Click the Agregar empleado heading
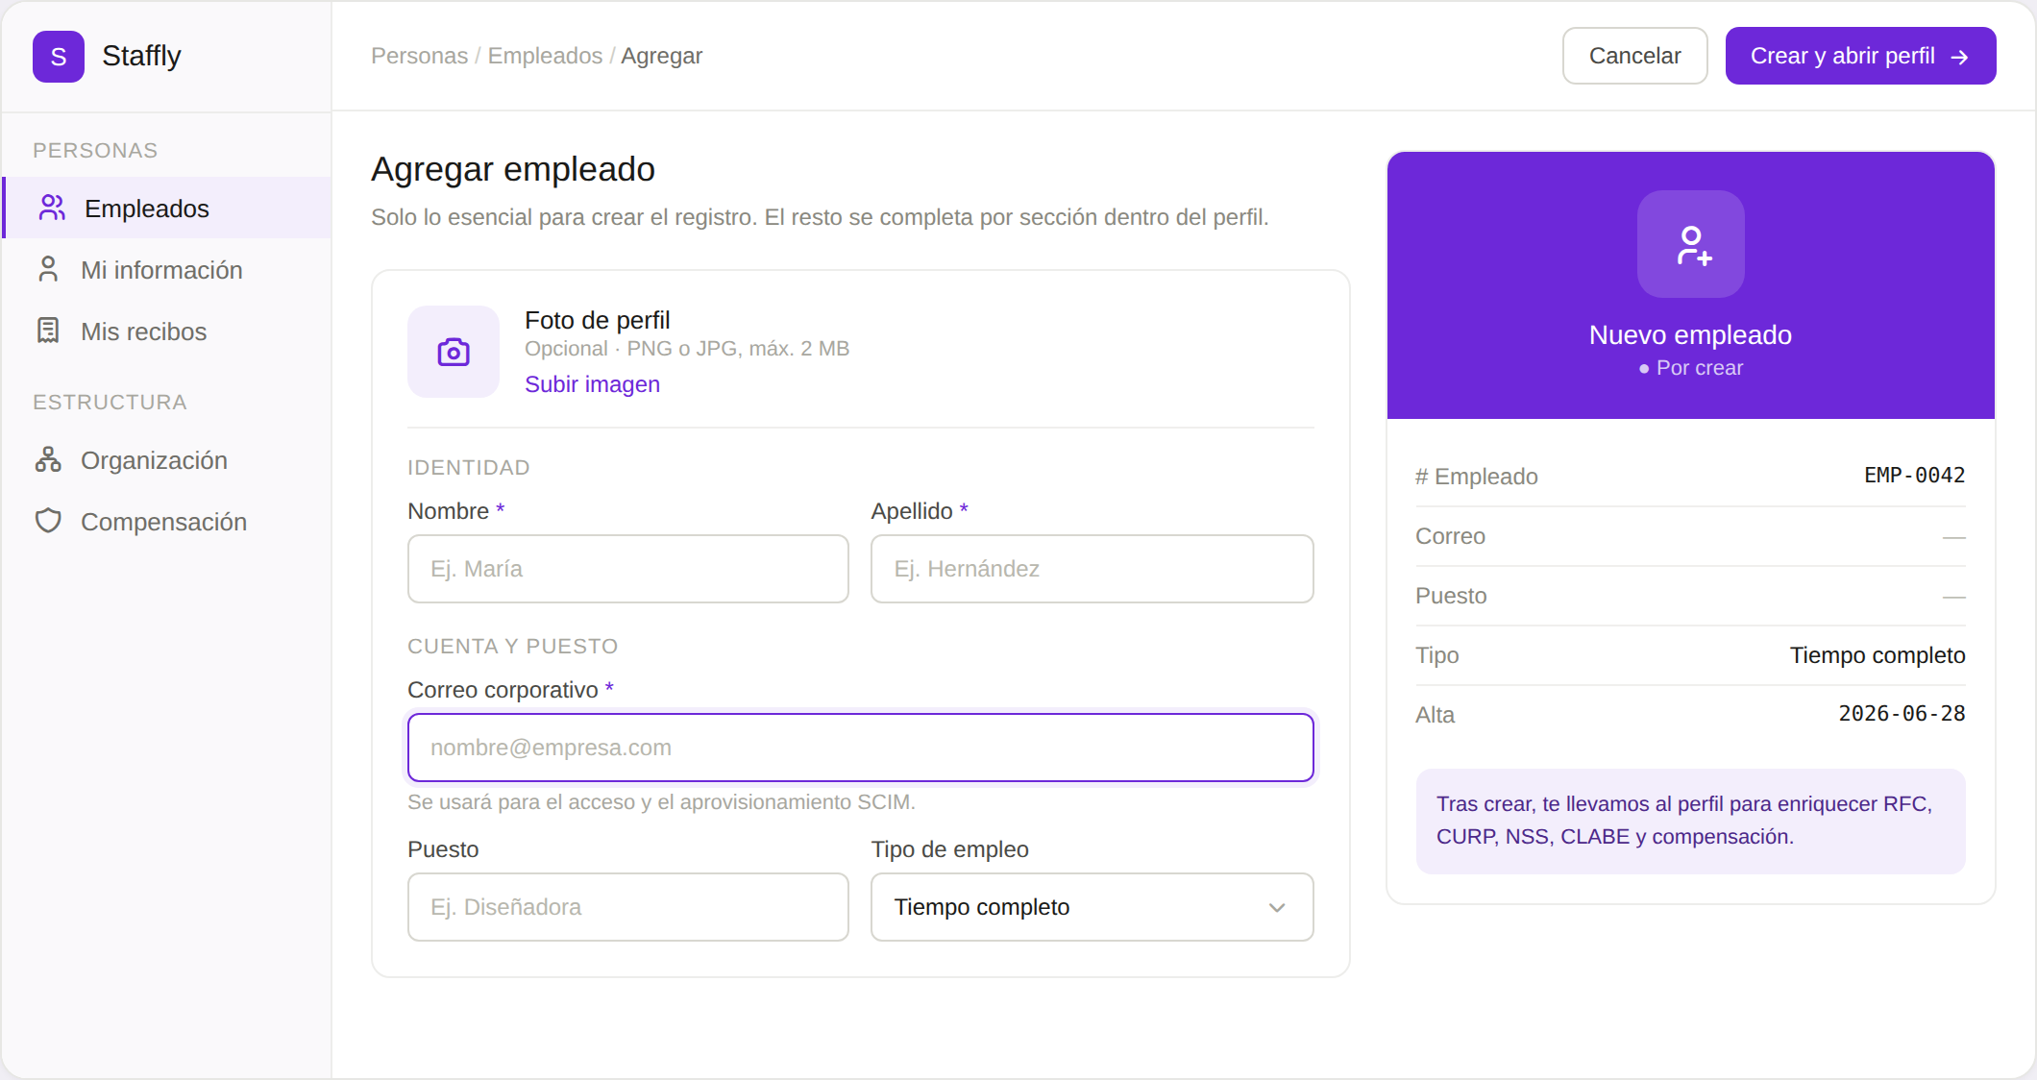This screenshot has height=1080, width=2037. coord(513,169)
